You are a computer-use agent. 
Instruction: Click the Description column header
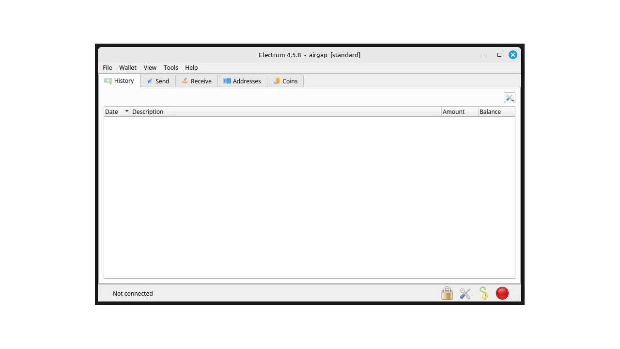286,111
